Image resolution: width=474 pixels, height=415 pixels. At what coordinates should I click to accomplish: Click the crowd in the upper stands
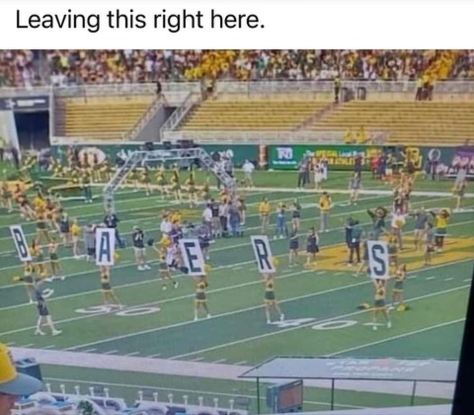tap(237, 66)
